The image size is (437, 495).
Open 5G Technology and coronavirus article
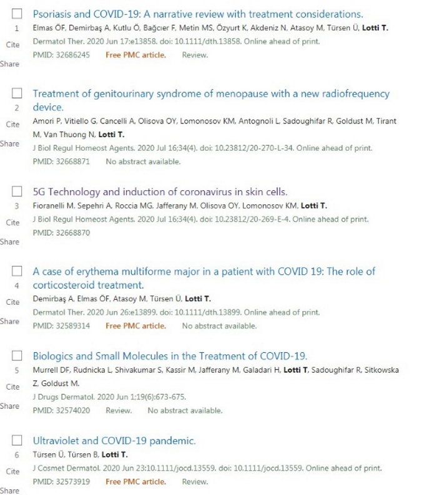point(160,191)
